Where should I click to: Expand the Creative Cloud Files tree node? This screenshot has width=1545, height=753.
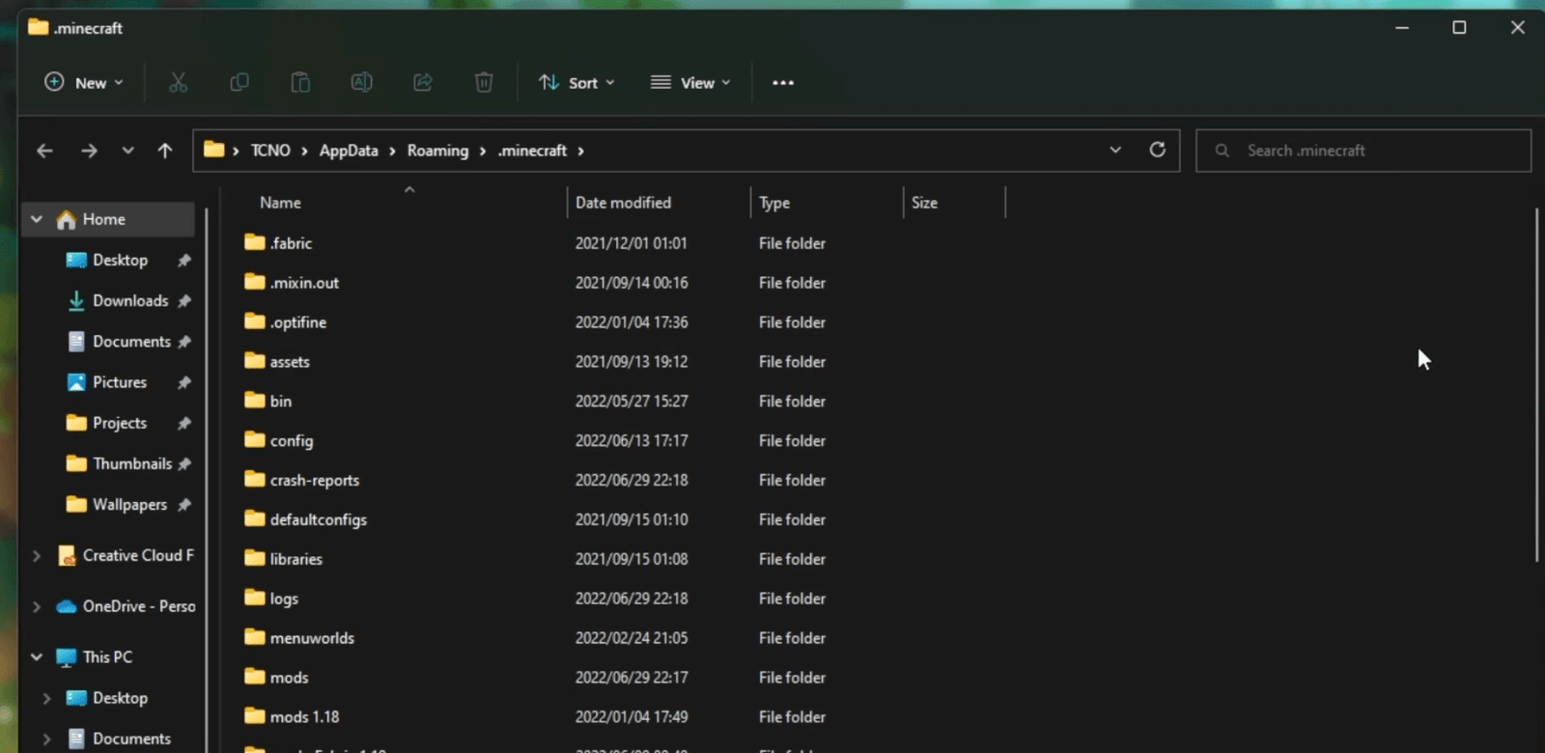coord(37,556)
